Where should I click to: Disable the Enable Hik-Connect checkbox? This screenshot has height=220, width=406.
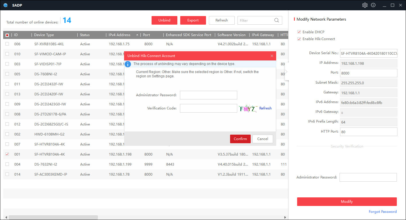299,39
